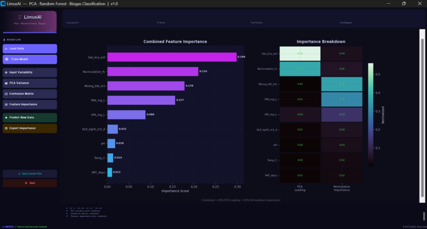Click the Load Data folder icon

[x=6, y=48]
